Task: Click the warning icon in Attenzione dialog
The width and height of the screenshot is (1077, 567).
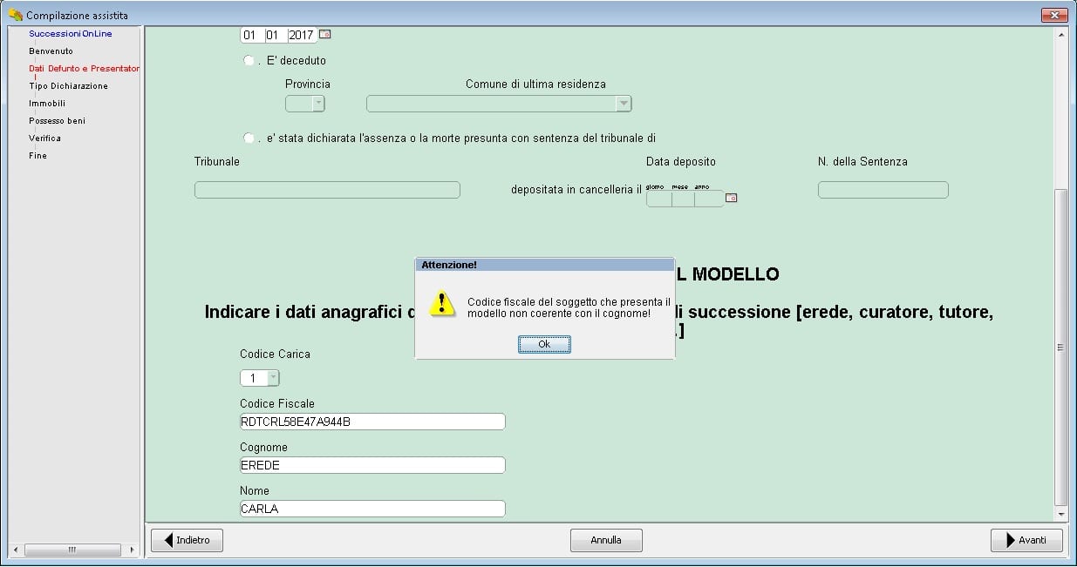Action: [442, 302]
